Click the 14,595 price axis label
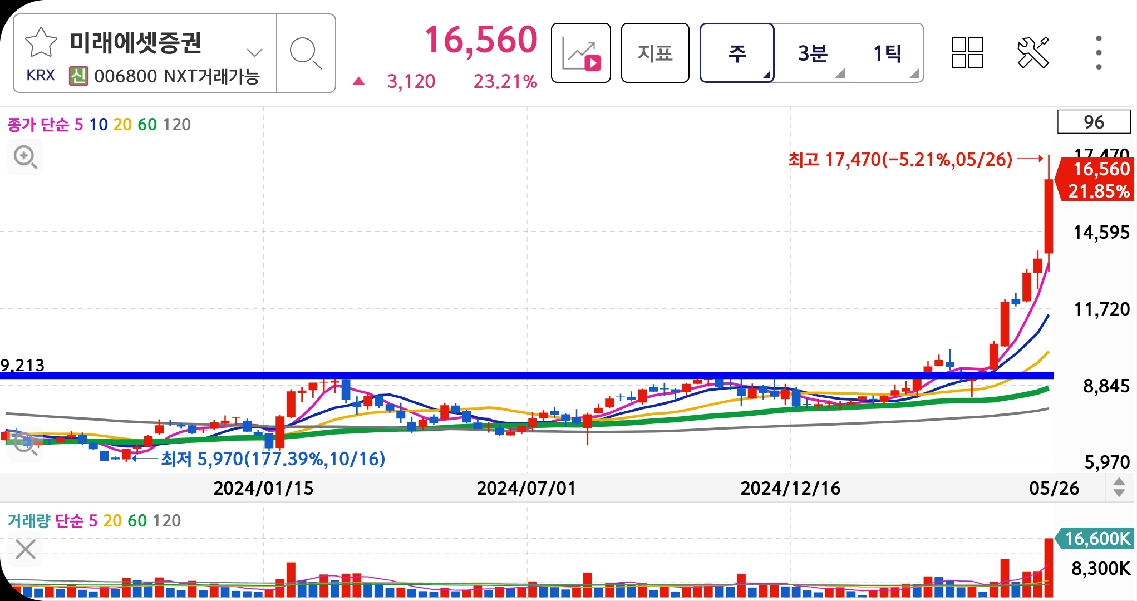This screenshot has height=601, width=1137. (1101, 232)
